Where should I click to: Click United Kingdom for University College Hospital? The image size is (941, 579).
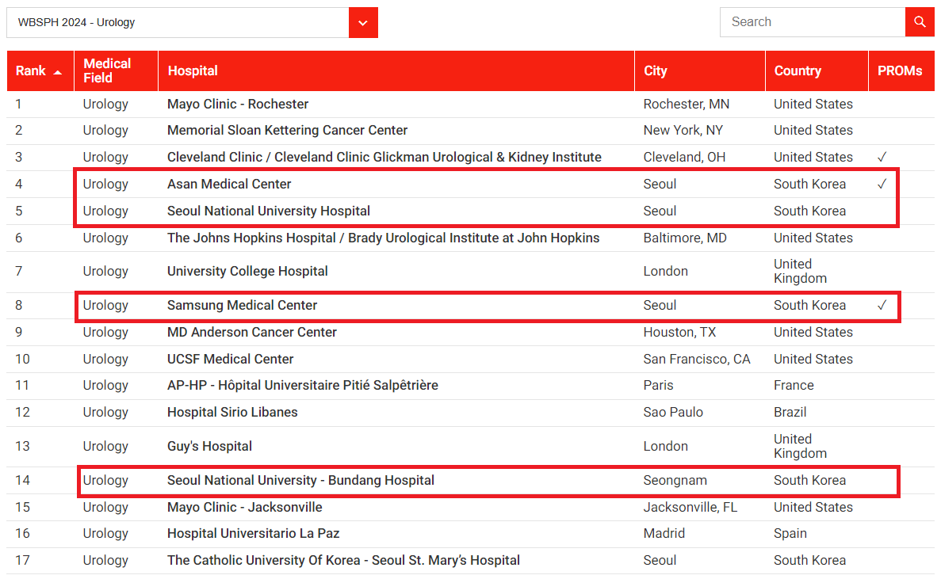(x=800, y=272)
